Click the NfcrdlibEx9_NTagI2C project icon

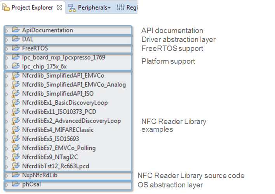click(16, 157)
